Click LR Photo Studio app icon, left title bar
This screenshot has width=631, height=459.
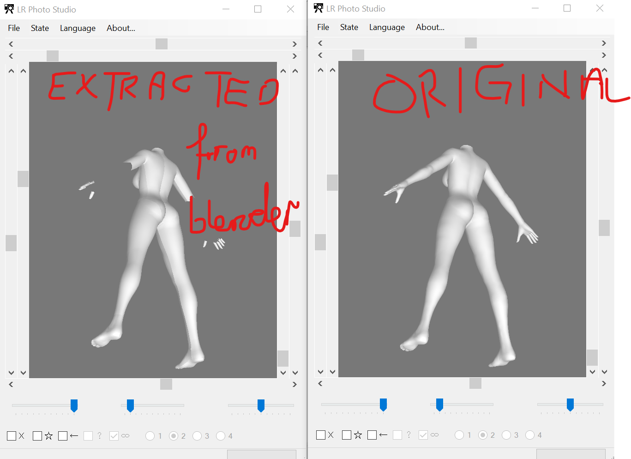(x=9, y=9)
